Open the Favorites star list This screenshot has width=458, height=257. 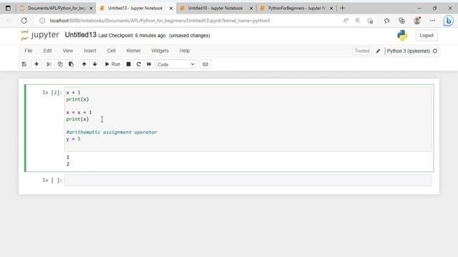point(387,21)
